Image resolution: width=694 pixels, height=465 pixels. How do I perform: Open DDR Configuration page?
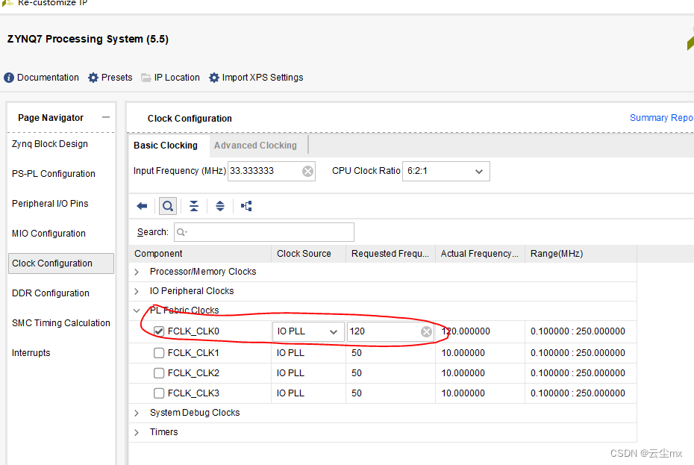point(51,293)
